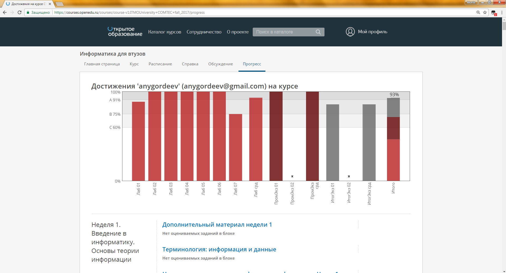Click the user profile avatar icon

click(x=350, y=32)
